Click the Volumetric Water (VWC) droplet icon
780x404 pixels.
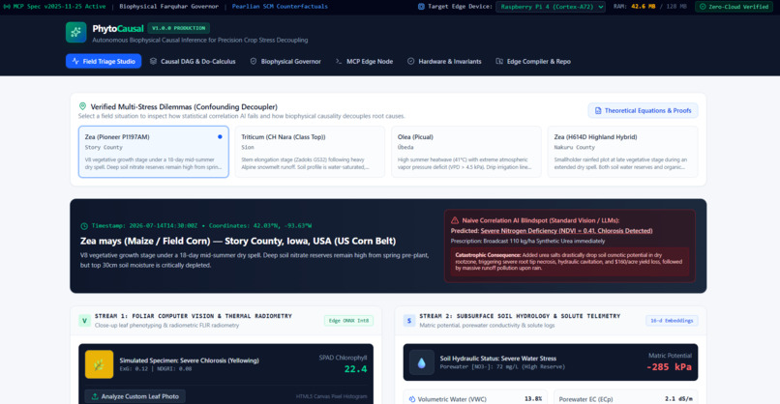[412, 399]
